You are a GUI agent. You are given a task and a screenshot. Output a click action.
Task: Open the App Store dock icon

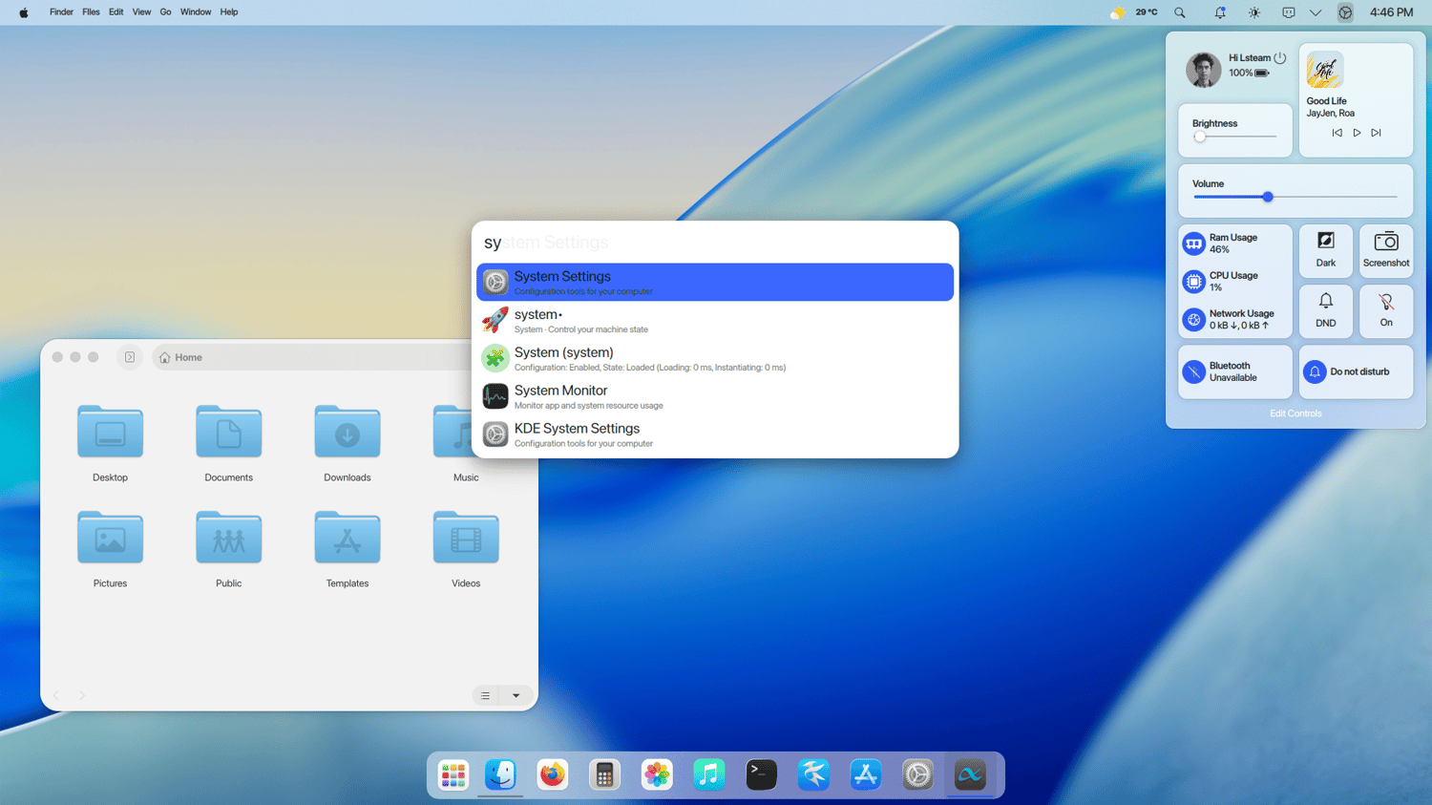[x=865, y=774]
